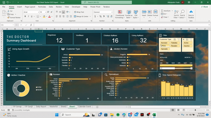Open Format cells menu icon
211x118 pixels.
click(155, 12)
